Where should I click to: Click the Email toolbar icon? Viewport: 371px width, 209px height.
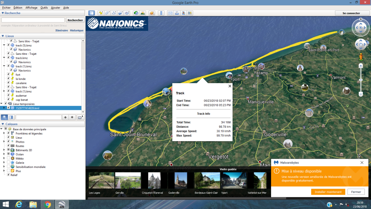coord(170,13)
